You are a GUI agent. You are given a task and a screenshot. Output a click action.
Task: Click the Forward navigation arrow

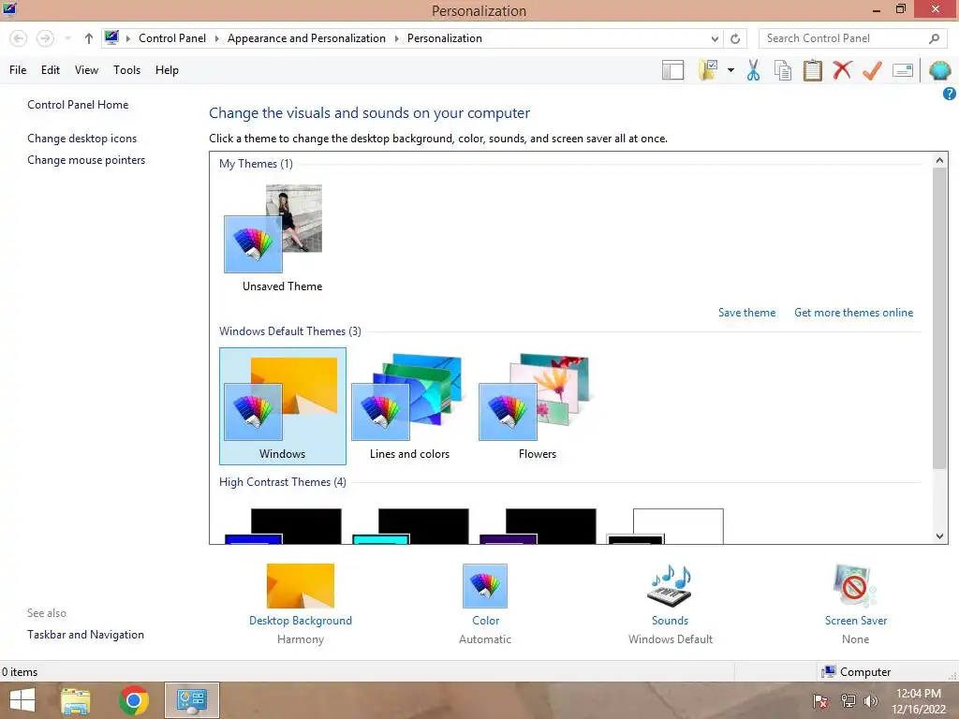pos(45,38)
